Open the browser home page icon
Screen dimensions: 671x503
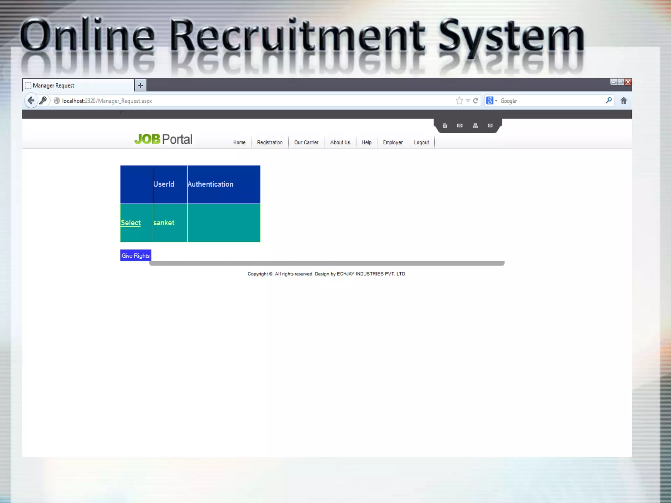click(x=623, y=101)
